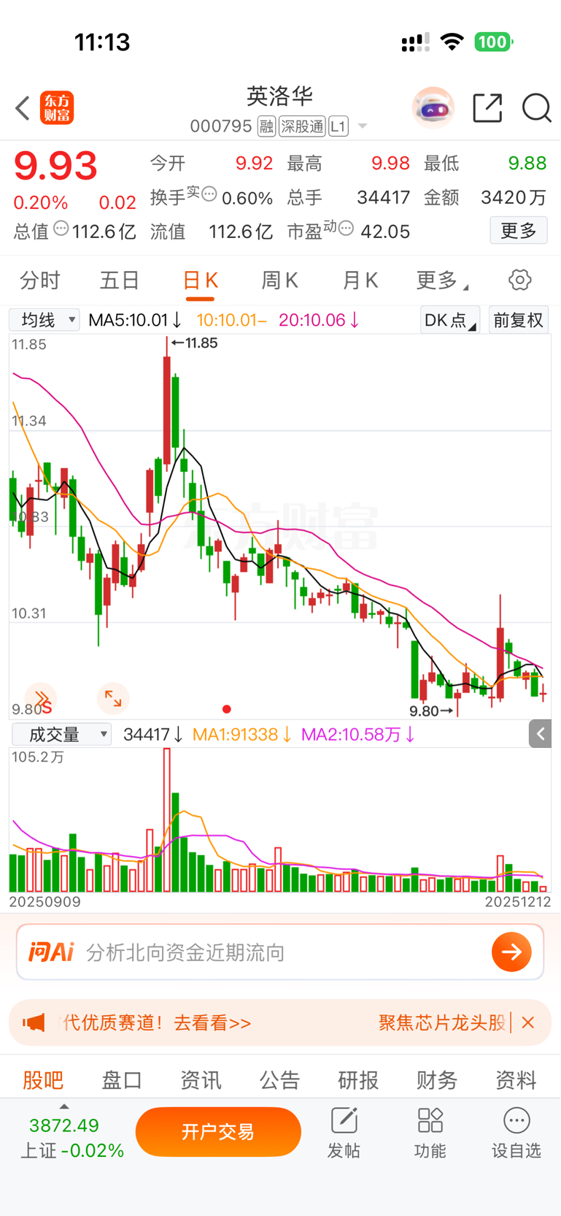This screenshot has height=1216, width=561.
Task: Open the 去看看>> promo link
Action: (212, 1022)
